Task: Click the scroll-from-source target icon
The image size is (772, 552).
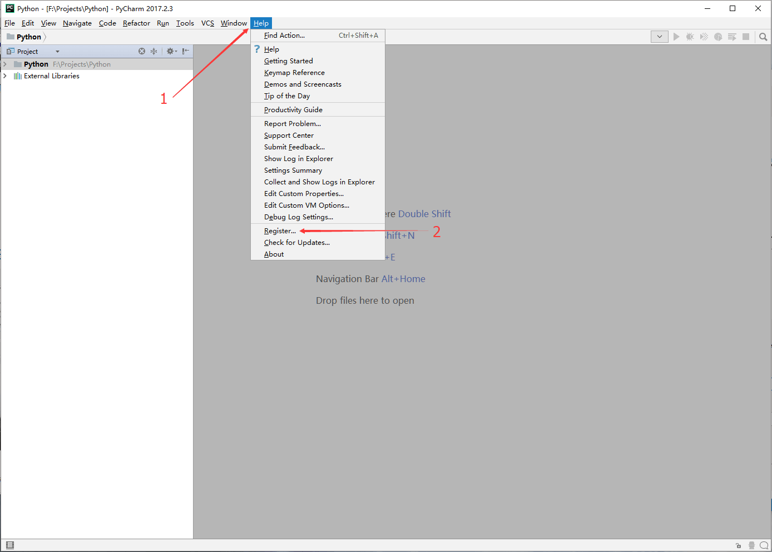Action: (x=142, y=51)
